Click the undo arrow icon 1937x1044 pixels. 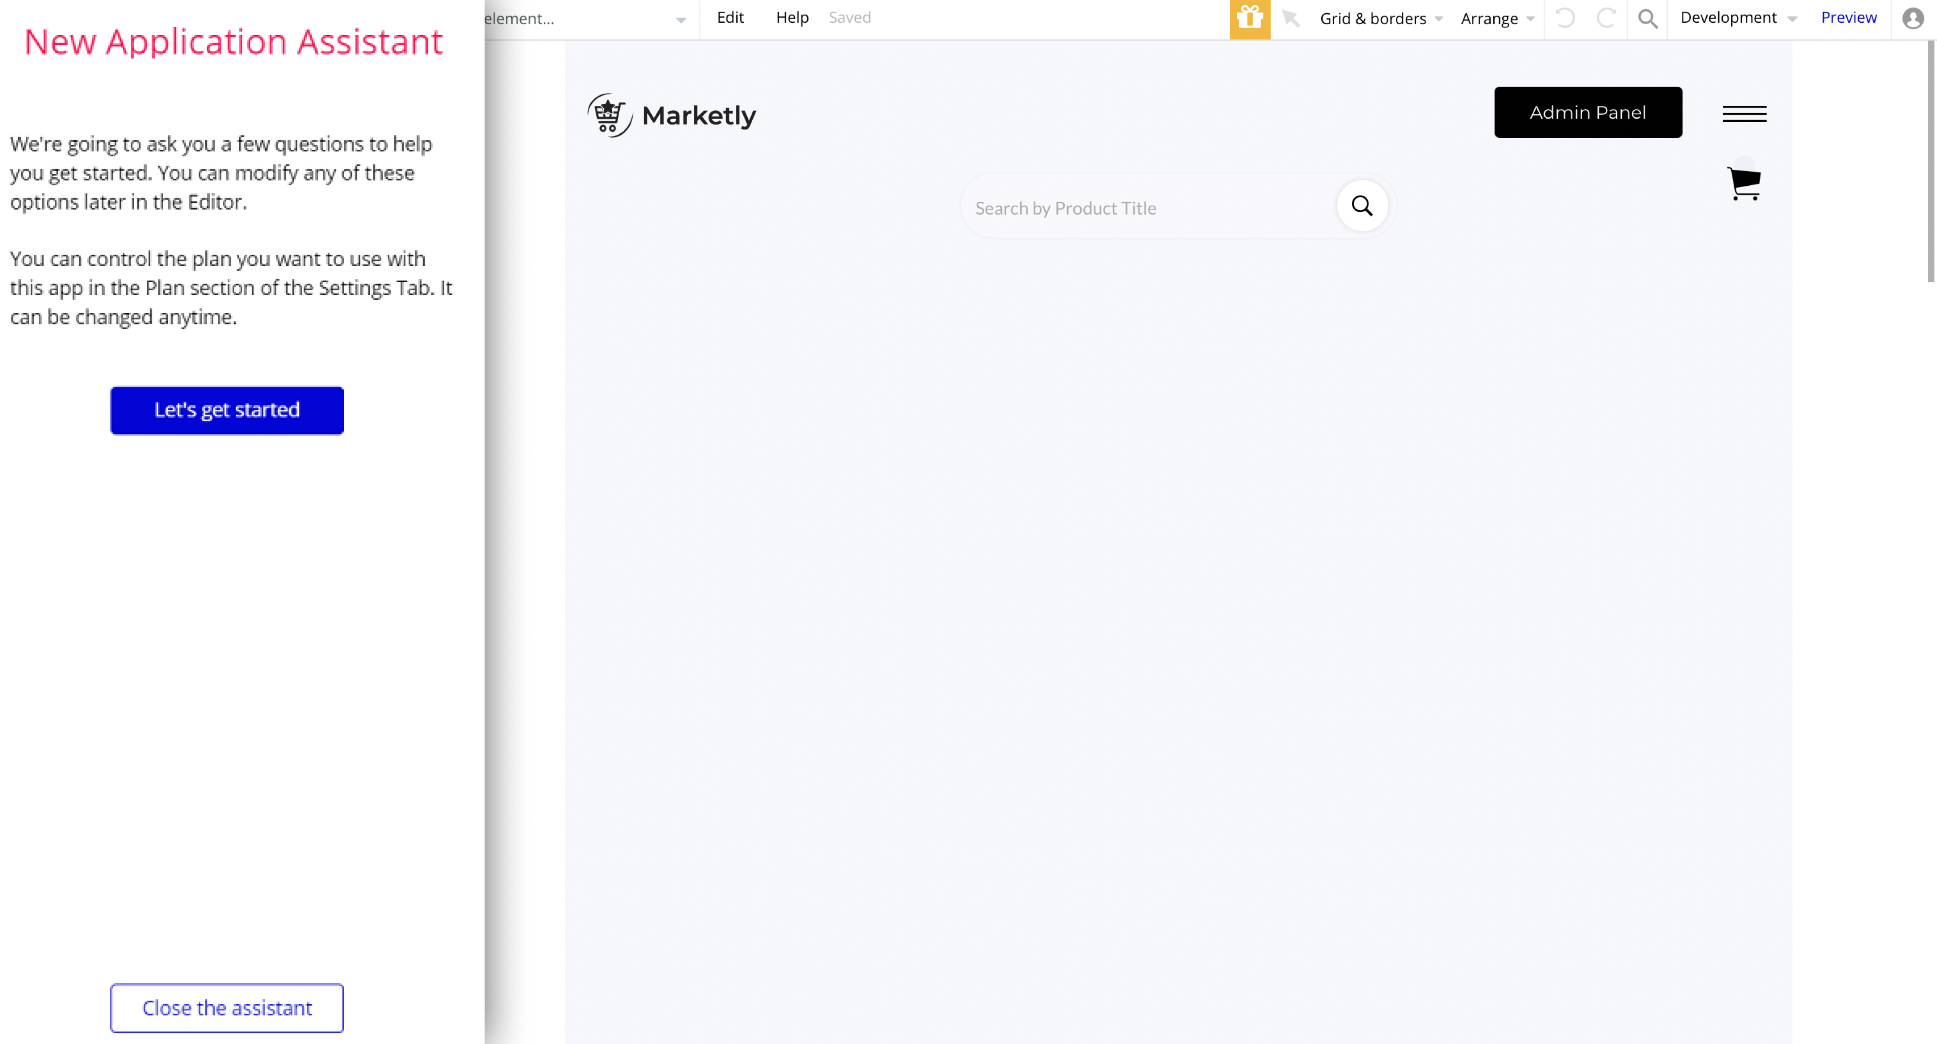coord(1565,18)
